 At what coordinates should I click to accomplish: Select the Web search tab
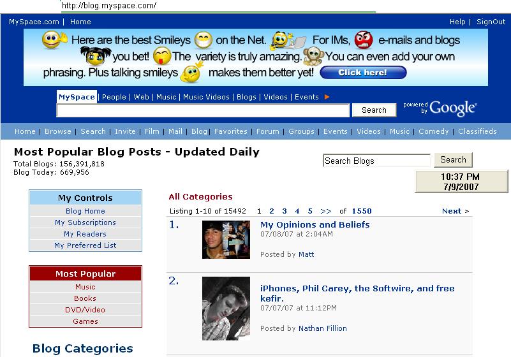tap(141, 97)
